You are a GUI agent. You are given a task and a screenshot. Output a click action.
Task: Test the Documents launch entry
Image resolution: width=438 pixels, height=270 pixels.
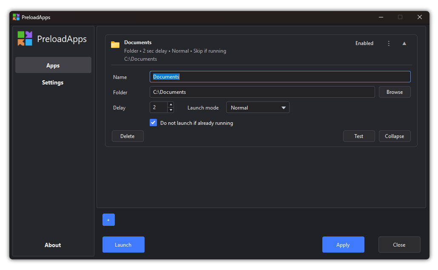click(x=359, y=136)
